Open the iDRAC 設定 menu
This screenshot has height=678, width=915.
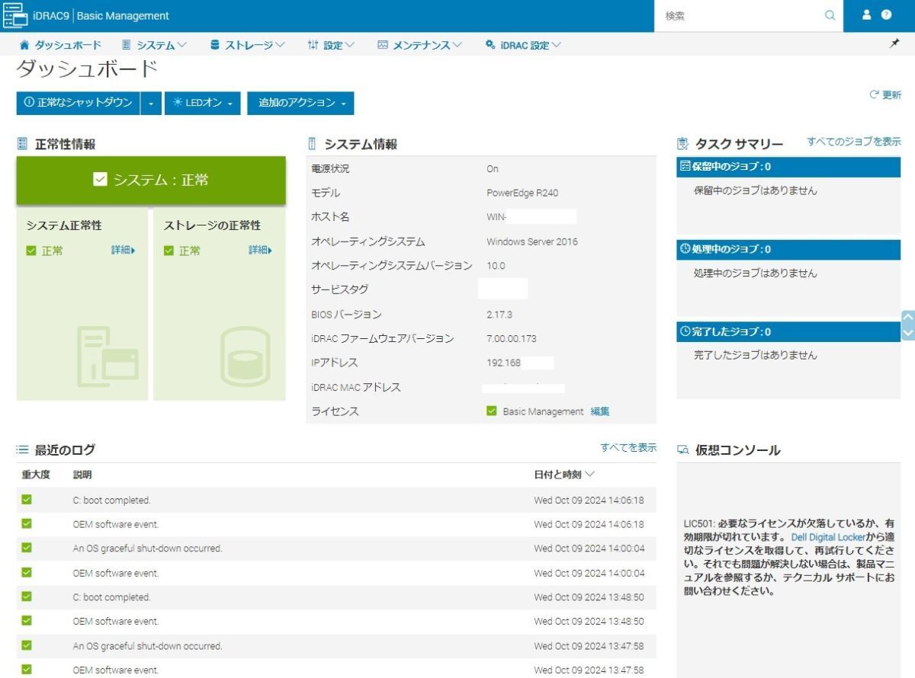coord(524,45)
